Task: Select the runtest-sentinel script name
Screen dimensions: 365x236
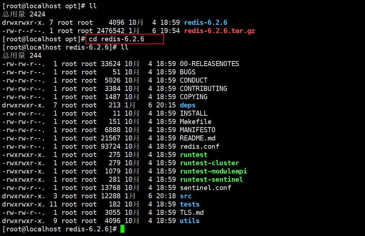Action: [x=211, y=180]
